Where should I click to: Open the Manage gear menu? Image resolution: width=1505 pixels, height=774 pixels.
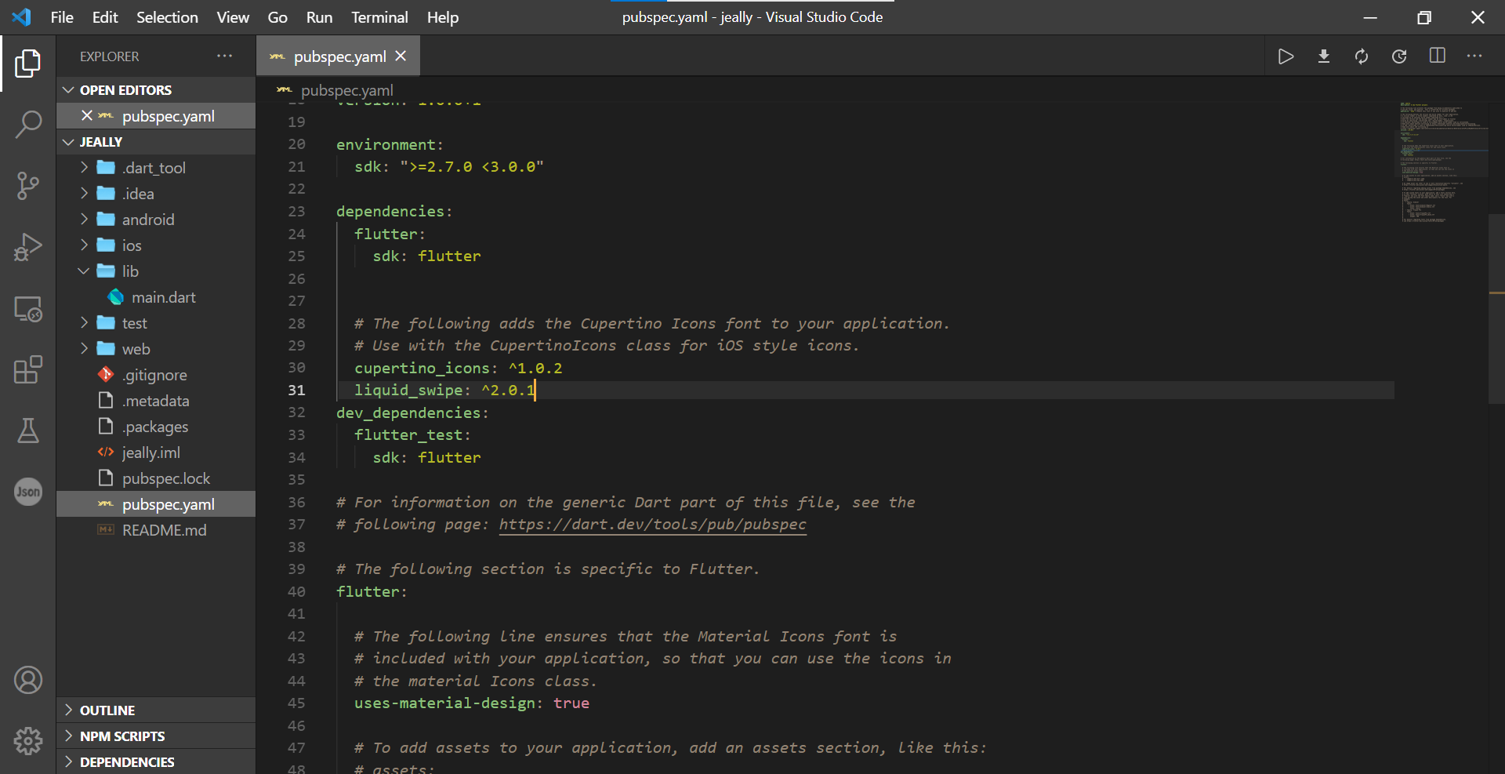(28, 740)
